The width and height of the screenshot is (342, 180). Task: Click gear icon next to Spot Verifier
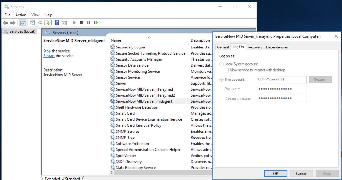click(112, 155)
